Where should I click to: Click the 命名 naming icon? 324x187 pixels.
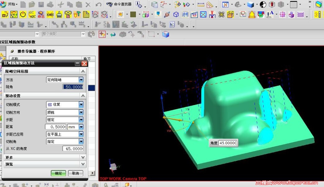coord(41,15)
